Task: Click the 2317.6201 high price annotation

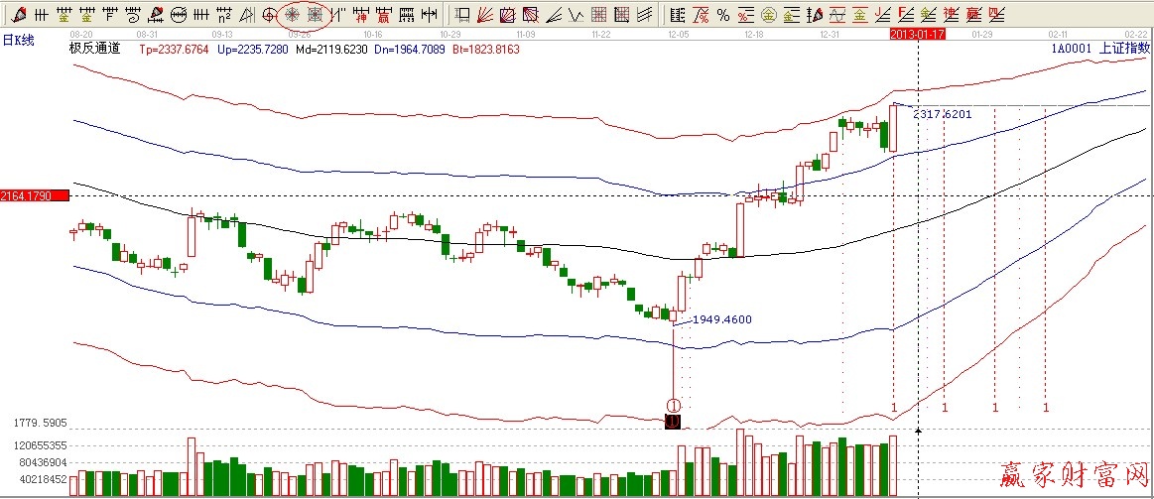Action: coord(942,114)
